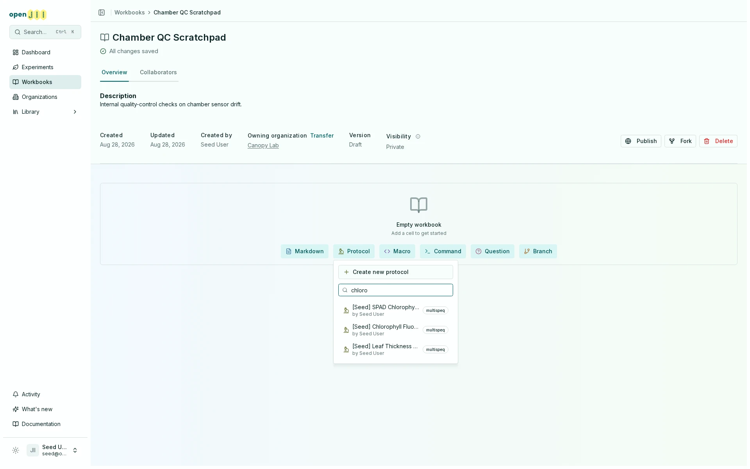Image resolution: width=750 pixels, height=469 pixels.
Task: Click the JII user avatar
Action: pos(33,450)
